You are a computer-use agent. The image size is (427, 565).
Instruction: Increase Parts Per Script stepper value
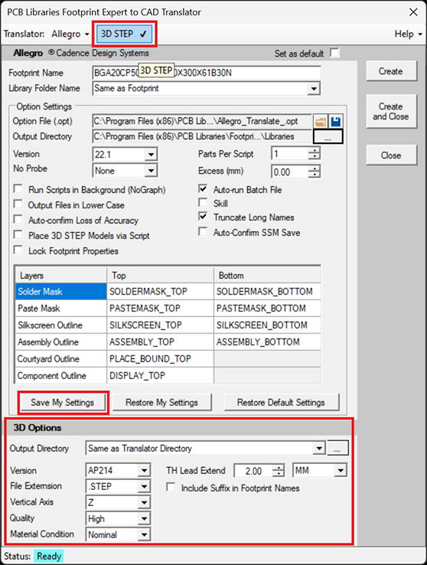tap(315, 151)
